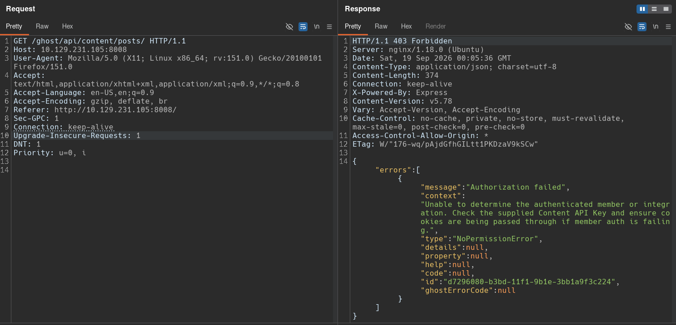Click the Priority: u=0, i line

[50, 153]
